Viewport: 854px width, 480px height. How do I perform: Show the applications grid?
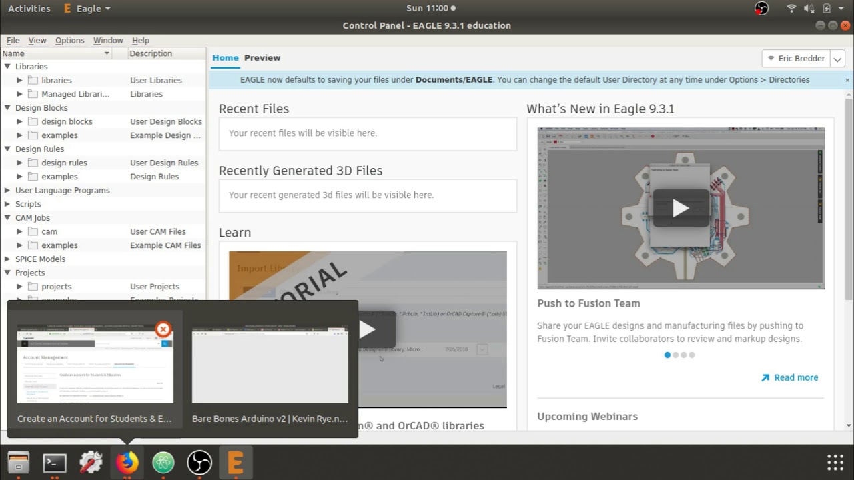point(835,462)
